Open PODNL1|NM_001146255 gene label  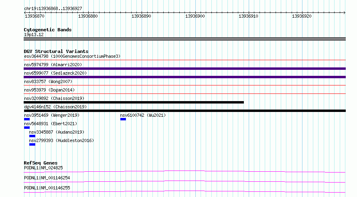(47, 188)
